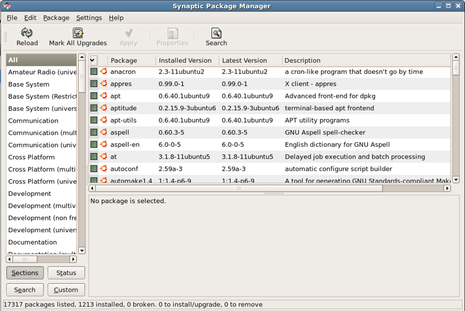The width and height of the screenshot is (465, 311).
Task: Select the Amateur Radio section
Action: [x=41, y=72]
